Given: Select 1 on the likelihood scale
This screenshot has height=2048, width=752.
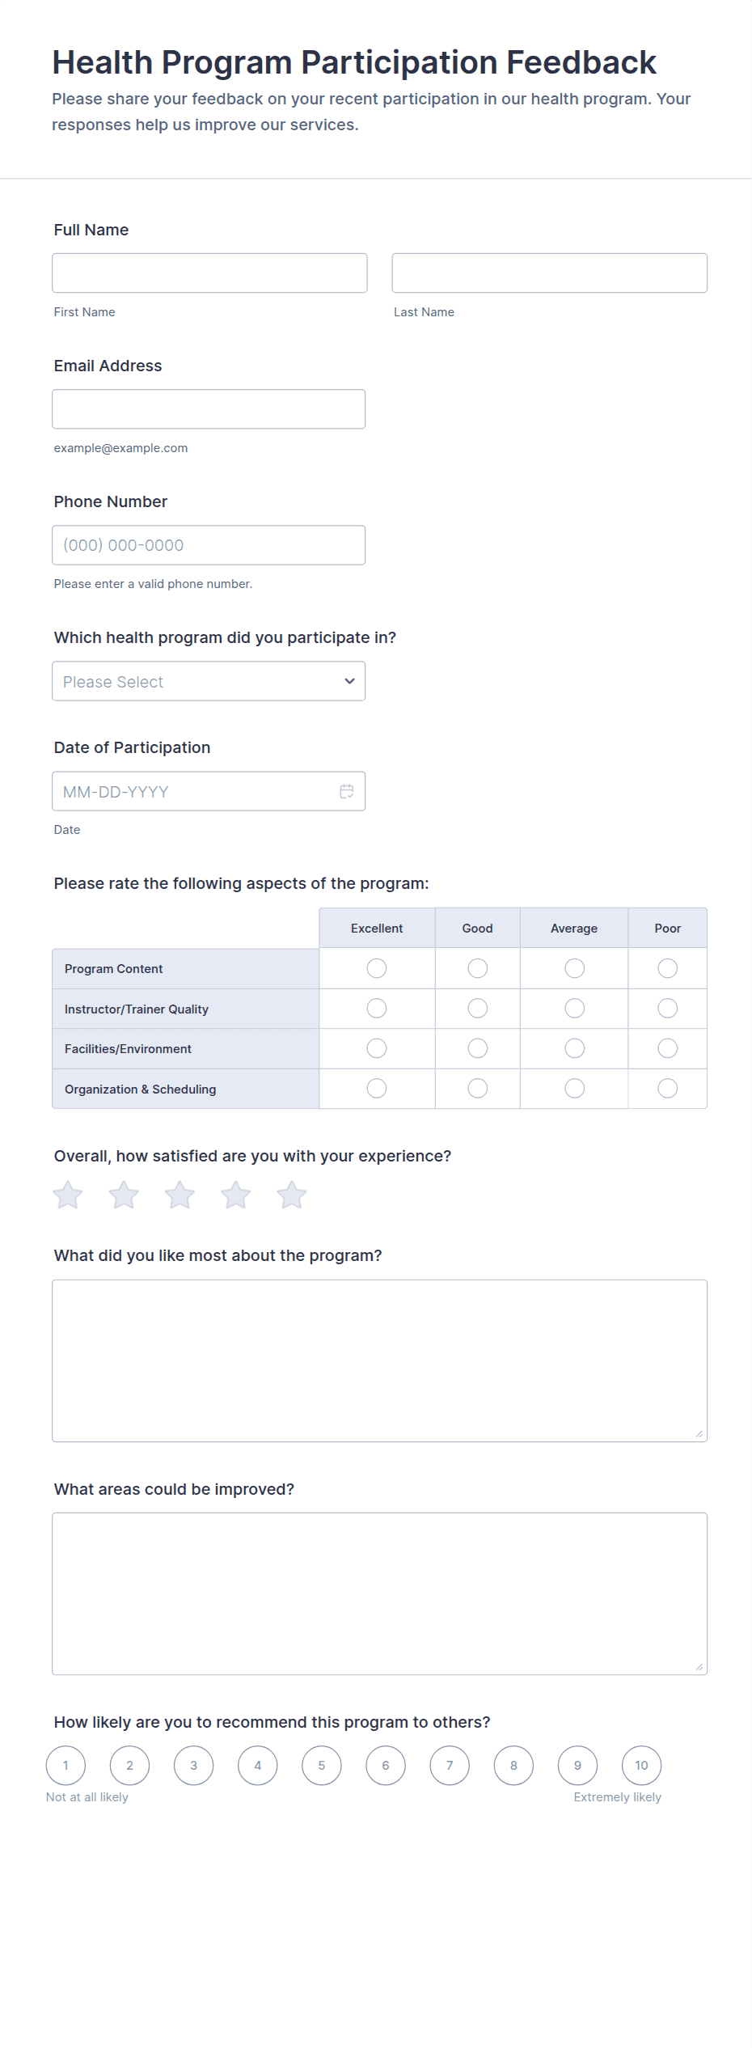Looking at the screenshot, I should 65,1765.
